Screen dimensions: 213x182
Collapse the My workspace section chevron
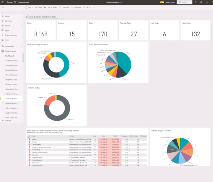pos(21,51)
